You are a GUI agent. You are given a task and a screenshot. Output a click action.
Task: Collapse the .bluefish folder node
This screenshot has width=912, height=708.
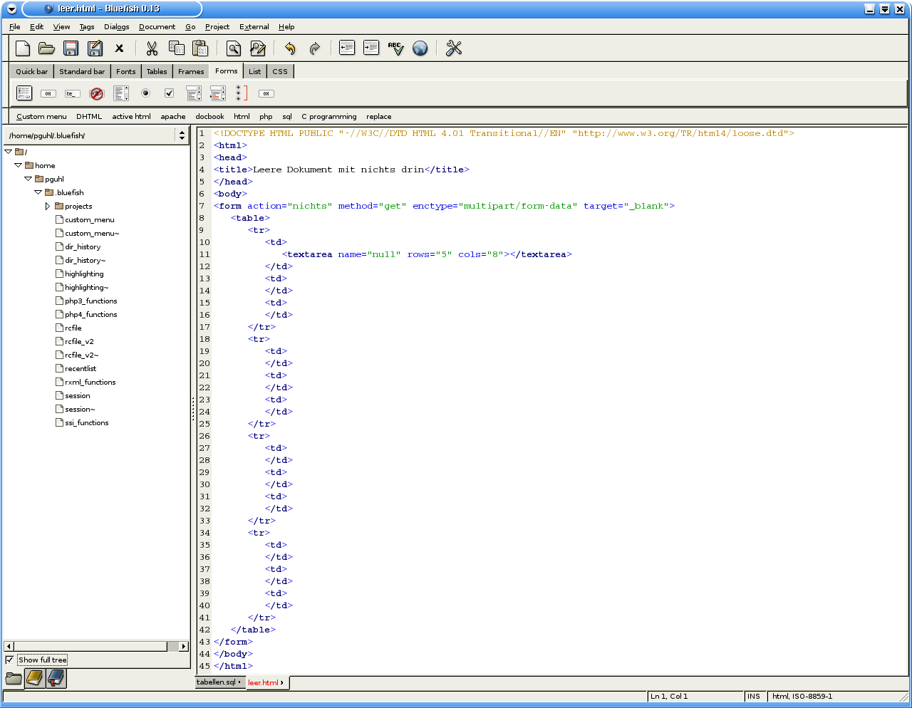(38, 192)
